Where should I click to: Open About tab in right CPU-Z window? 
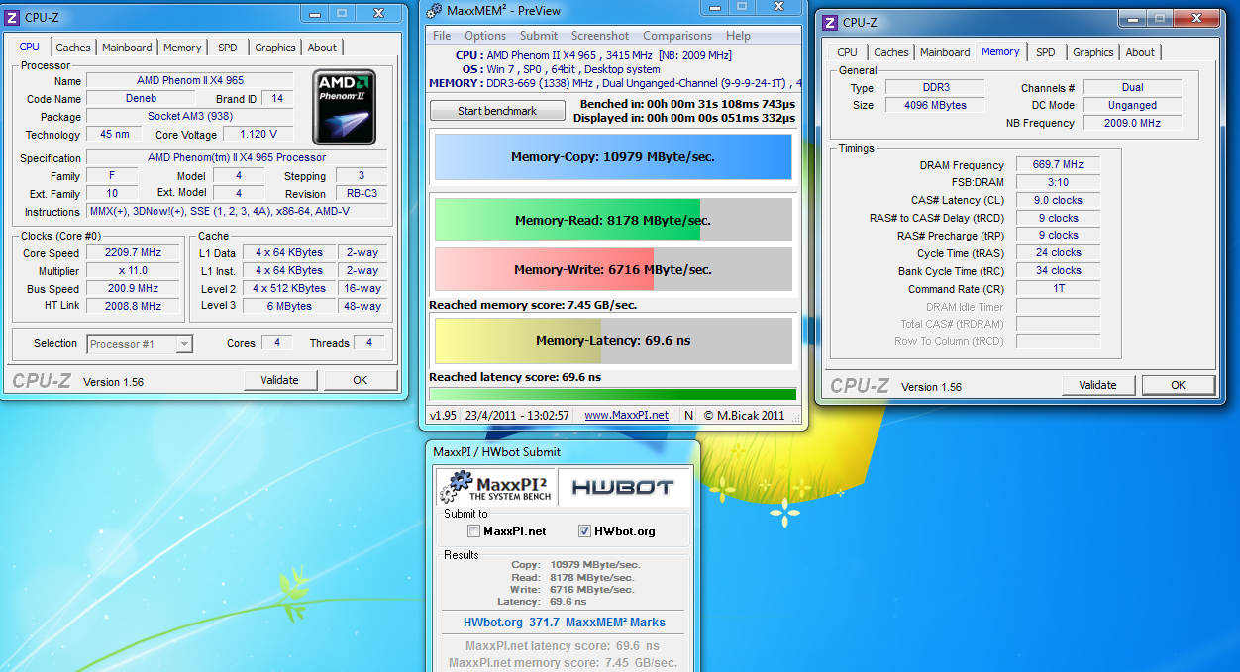coord(1140,52)
